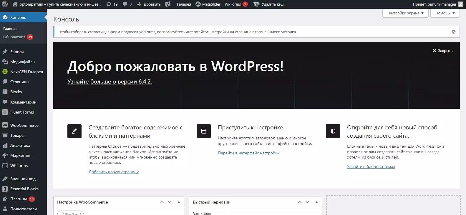Click the Пользователи user icon
The width and height of the screenshot is (466, 215).
tap(5, 209)
